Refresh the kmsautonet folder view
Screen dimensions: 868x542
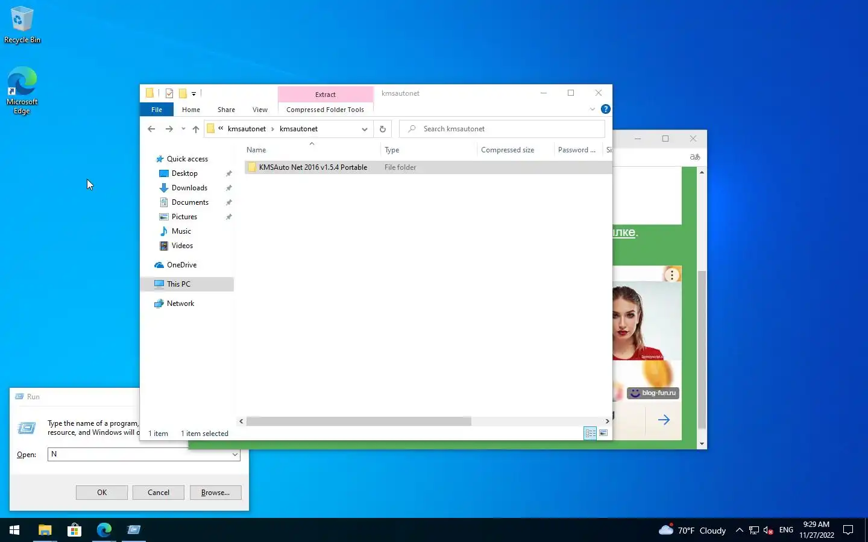coord(383,129)
